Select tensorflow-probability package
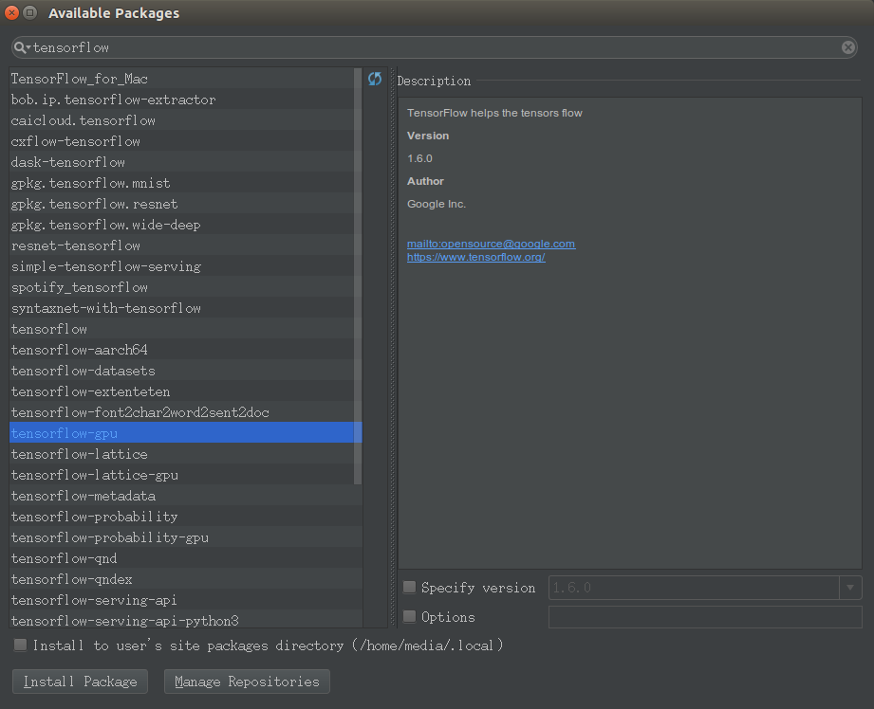This screenshot has width=874, height=709. (x=186, y=517)
